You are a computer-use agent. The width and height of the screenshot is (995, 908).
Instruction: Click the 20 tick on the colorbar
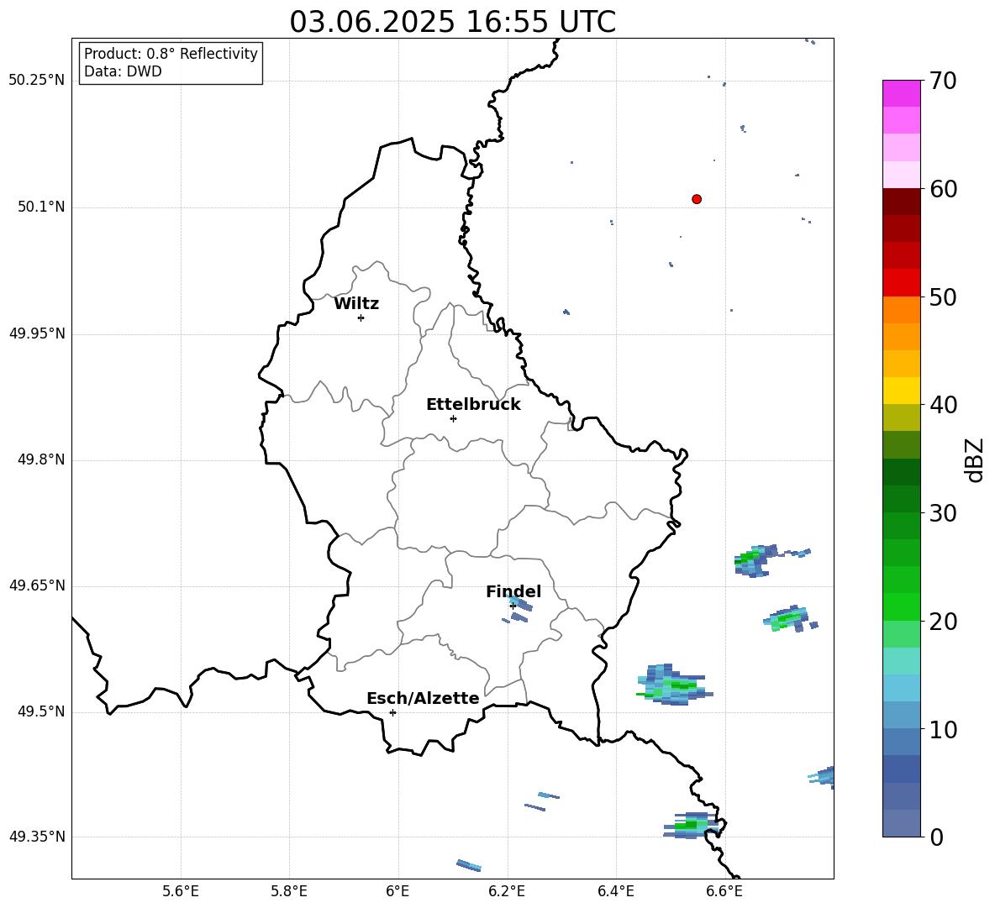tap(942, 621)
